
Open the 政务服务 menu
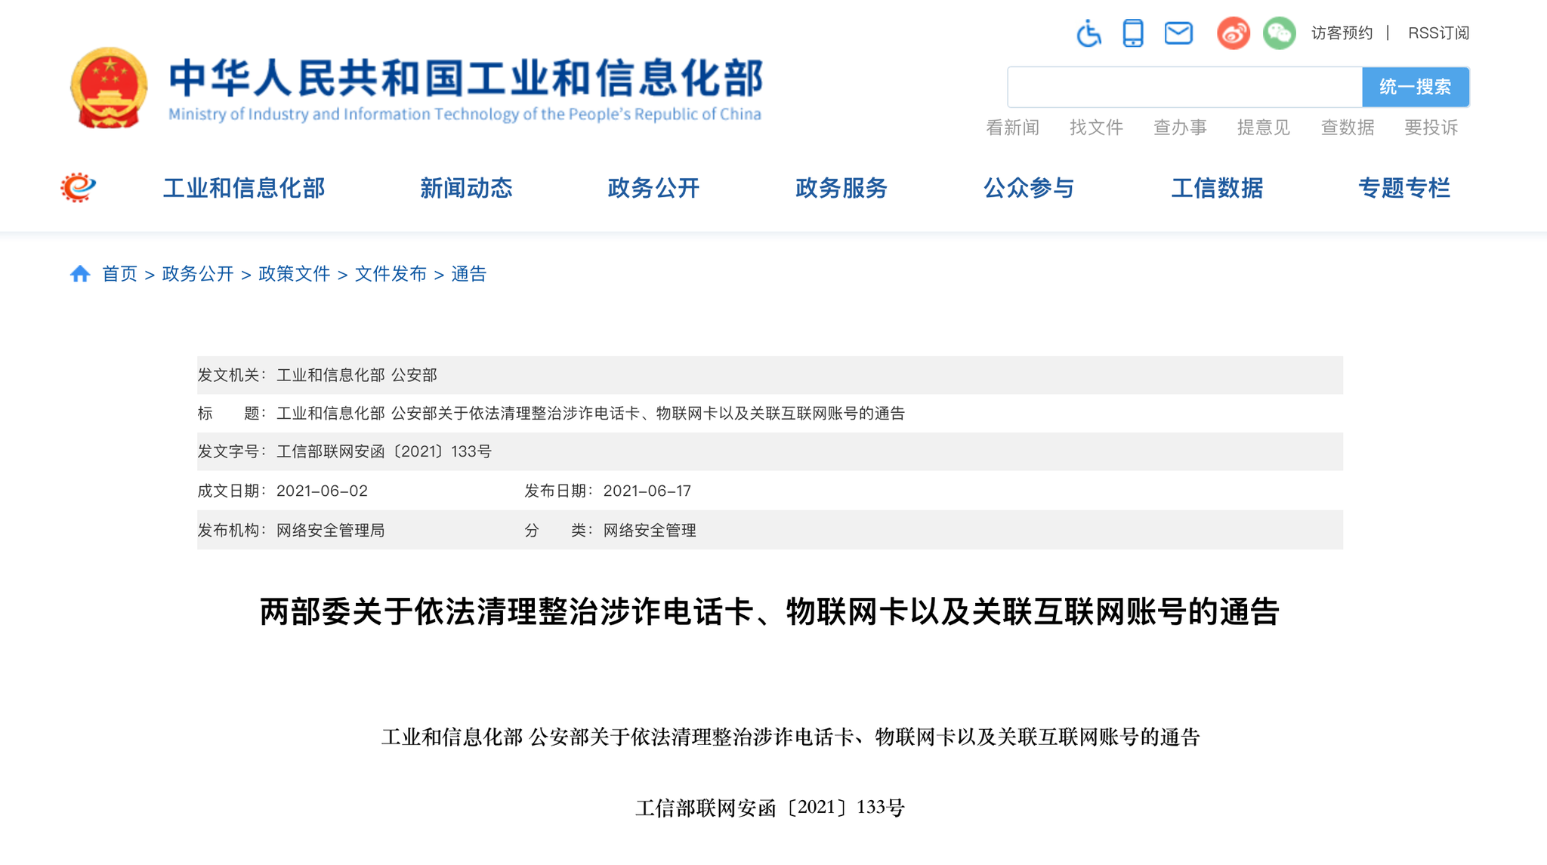coord(841,188)
